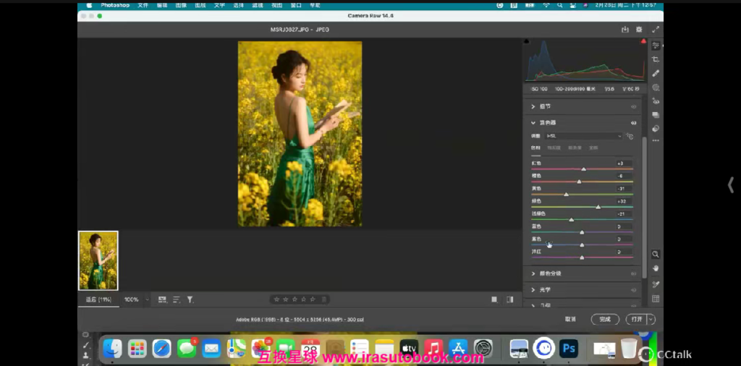This screenshot has height=366, width=741.
Task: Click the Orange hue value field
Action: [624, 176]
